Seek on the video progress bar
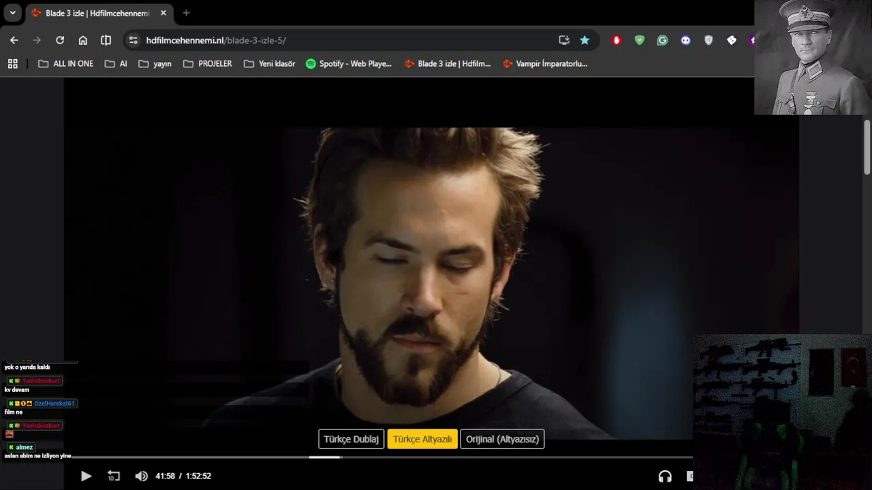The width and height of the screenshot is (872, 490). coord(378,457)
